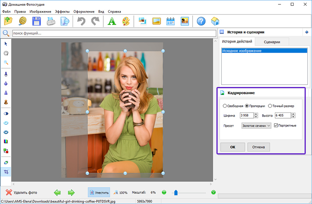This screenshot has height=204, width=312.
Task: Toggle the Портретные checkbox
Action: (276, 125)
